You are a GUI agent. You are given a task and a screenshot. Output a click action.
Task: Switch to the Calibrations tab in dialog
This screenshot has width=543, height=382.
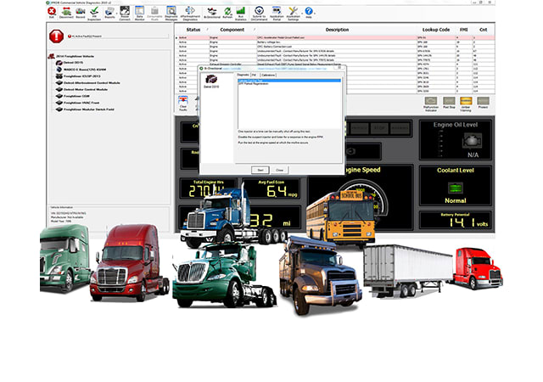coord(268,75)
